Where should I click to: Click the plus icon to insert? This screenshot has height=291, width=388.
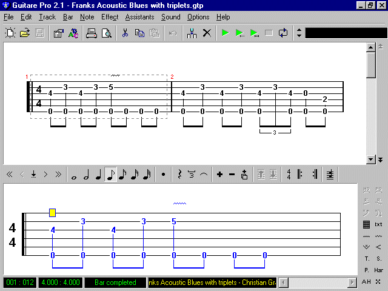[219, 175]
